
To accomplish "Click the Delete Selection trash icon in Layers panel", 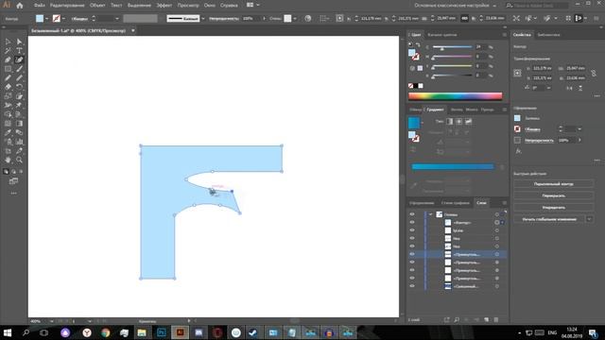I will [496, 319].
